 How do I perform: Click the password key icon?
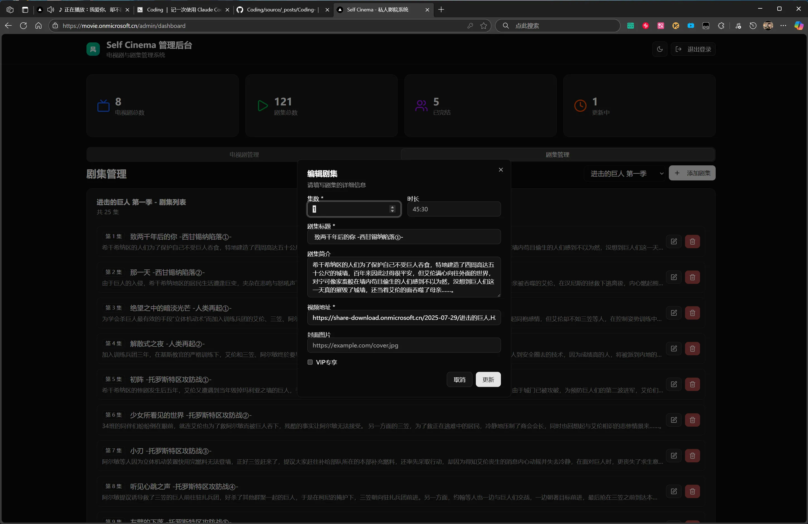[470, 26]
